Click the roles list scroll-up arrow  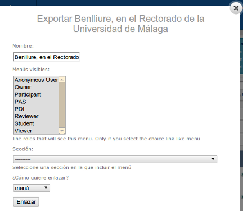pos(62,80)
